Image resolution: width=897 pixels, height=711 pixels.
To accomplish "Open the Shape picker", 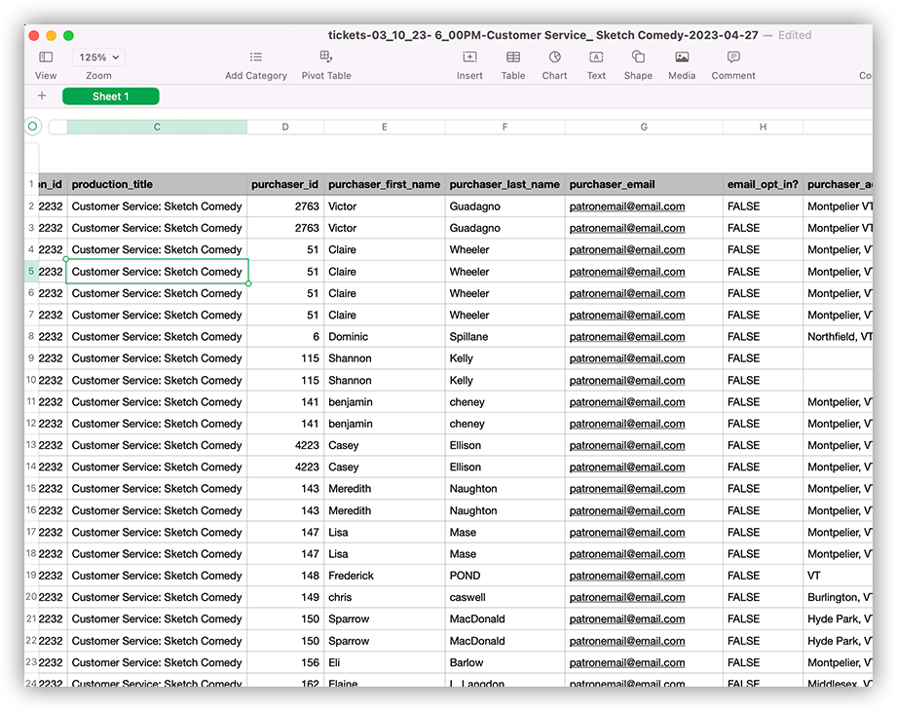I will [638, 57].
